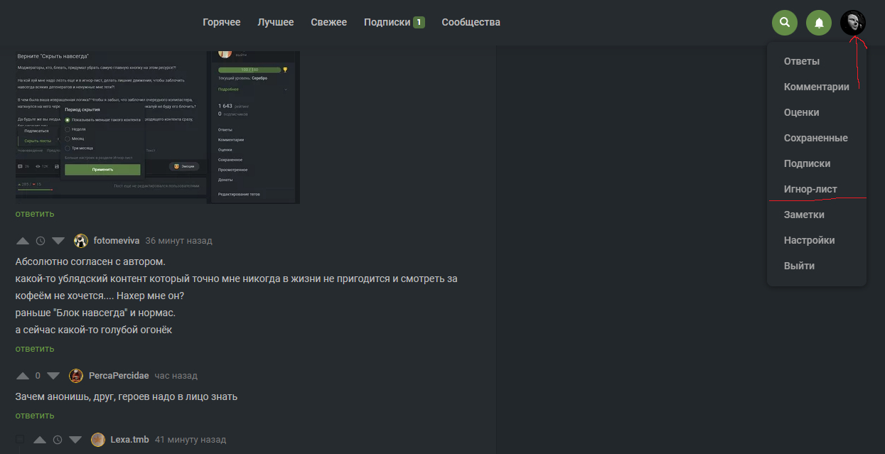The image size is (885, 454).
Task: Open Сообщества in the top navigation
Action: [471, 22]
